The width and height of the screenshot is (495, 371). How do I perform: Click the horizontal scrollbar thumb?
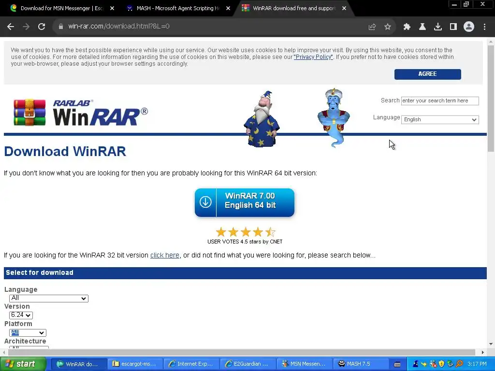point(242,352)
